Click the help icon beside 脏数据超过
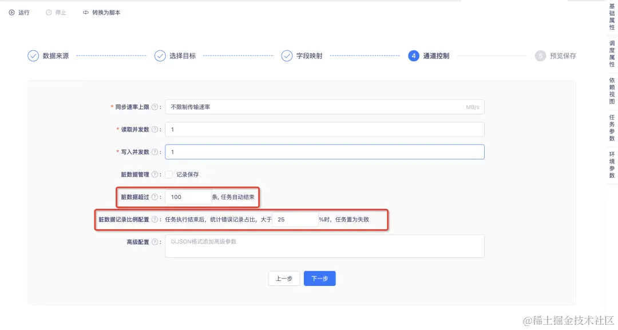Screen dimensions: 618x330 tap(155, 197)
